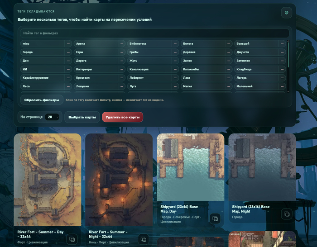This screenshot has width=317, height=247.
Task: Exclude the Лабиринт tag using the minus button
Action: [x=175, y=78]
